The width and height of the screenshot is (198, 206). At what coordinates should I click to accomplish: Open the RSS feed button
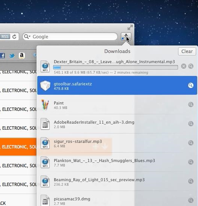tap(5, 36)
